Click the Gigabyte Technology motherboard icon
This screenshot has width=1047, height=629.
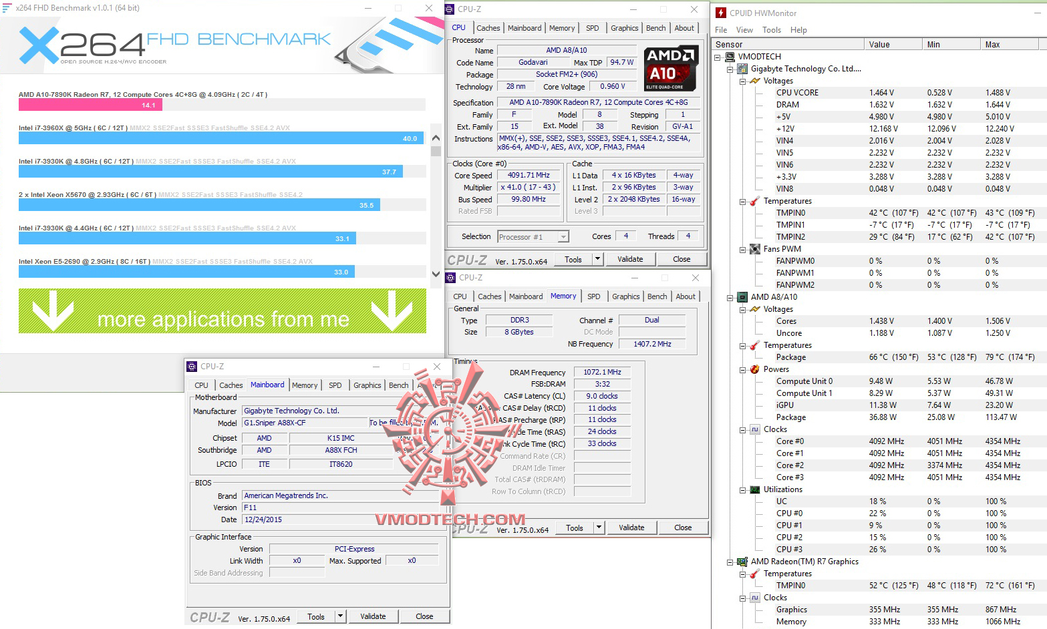coord(742,69)
